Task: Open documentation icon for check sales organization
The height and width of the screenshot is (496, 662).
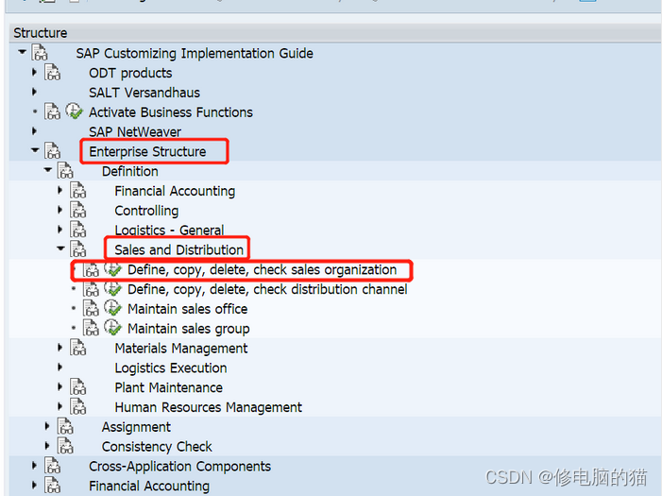Action: (91, 269)
